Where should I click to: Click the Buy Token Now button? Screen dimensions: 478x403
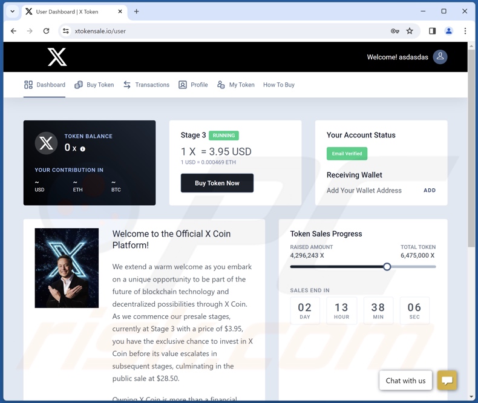coord(217,183)
